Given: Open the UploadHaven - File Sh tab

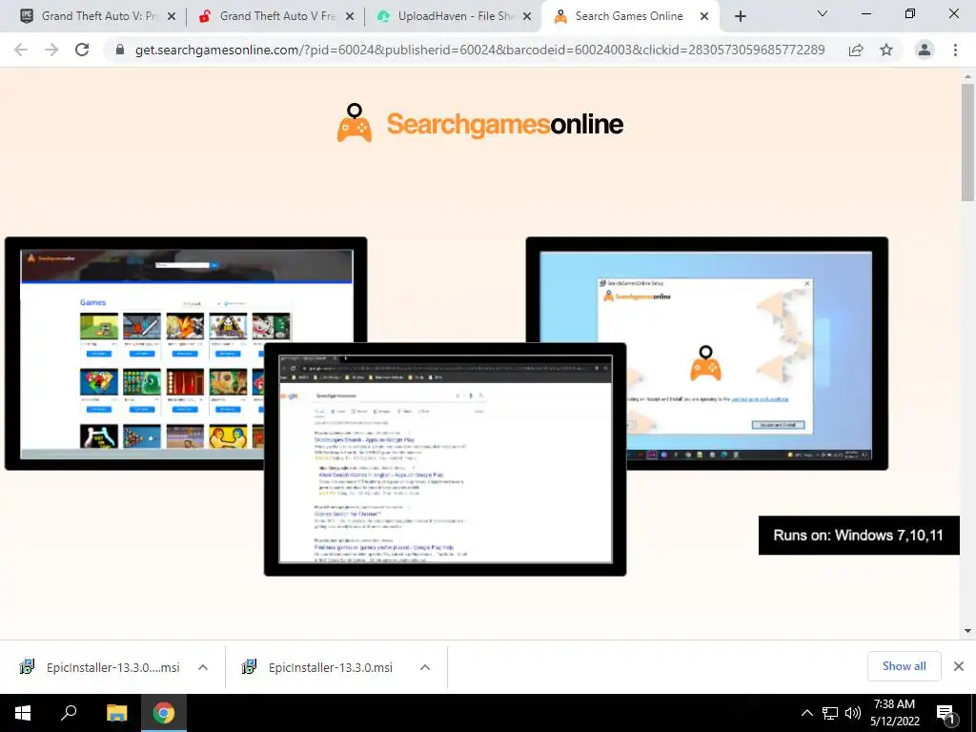Looking at the screenshot, I should (x=455, y=16).
